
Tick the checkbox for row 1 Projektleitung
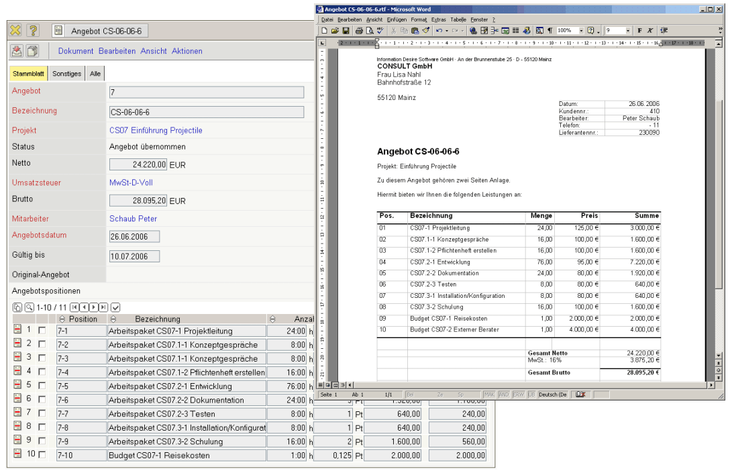(x=42, y=331)
